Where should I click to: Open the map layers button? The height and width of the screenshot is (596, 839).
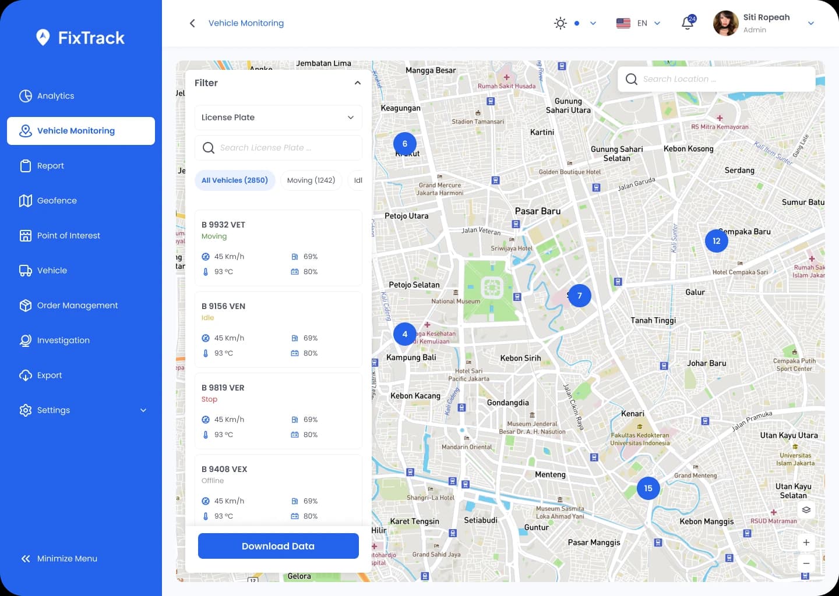coord(806,510)
